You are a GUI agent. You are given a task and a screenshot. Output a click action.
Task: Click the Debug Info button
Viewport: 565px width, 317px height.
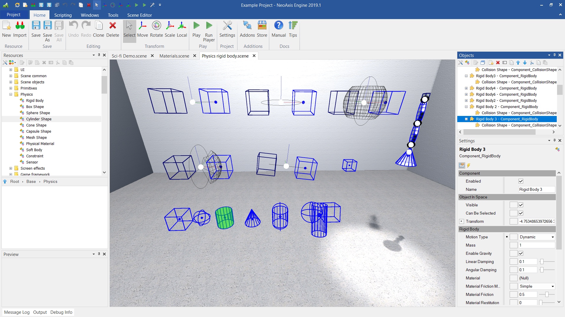tap(61, 312)
